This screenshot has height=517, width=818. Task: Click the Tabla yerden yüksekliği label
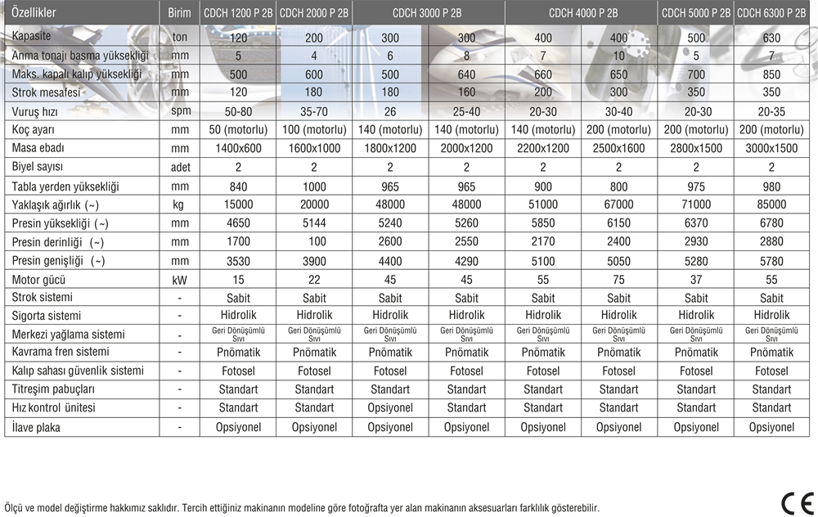click(65, 187)
